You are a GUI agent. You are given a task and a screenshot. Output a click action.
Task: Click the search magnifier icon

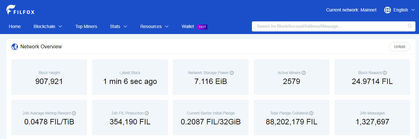point(410,26)
